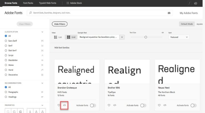Image resolution: width=205 pixels, height=113 pixels.
Task: Select the light weight G property box
Action: [8, 111]
